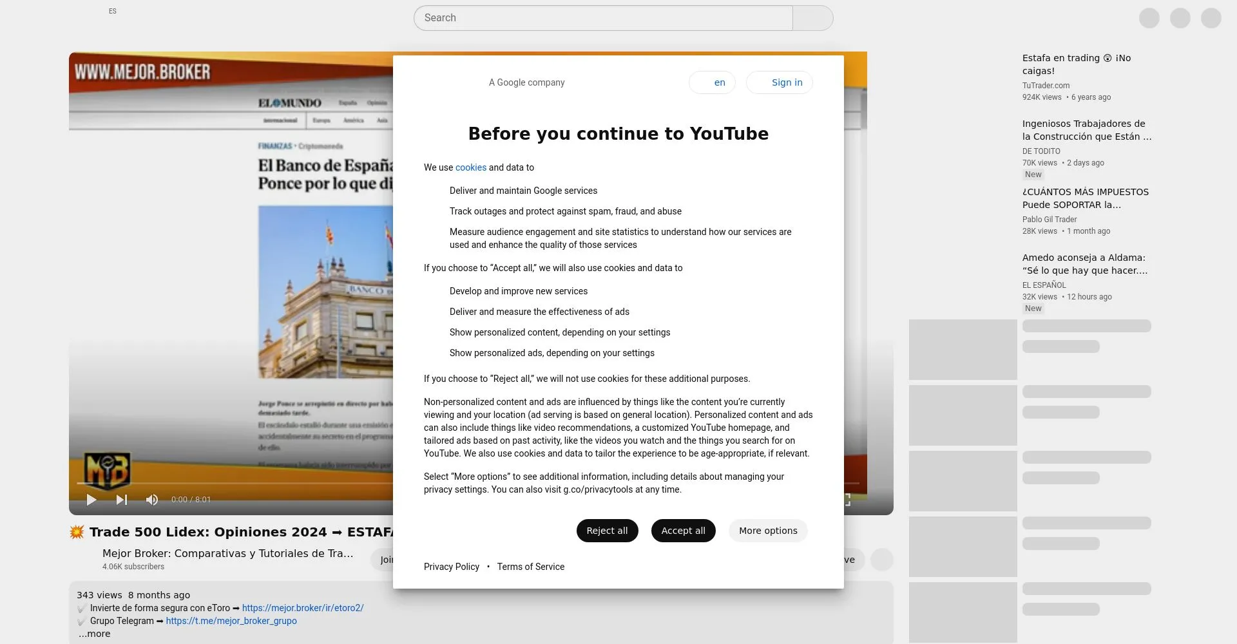Click EL ESPAÑOL channel name
The width and height of the screenshot is (1237, 644).
pyautogui.click(x=1044, y=285)
